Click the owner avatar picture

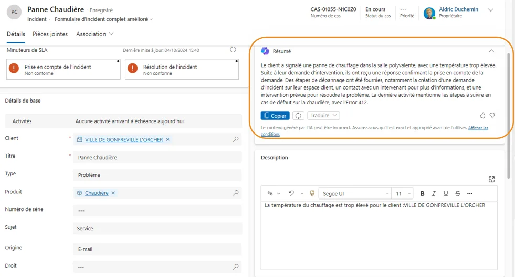click(x=429, y=13)
